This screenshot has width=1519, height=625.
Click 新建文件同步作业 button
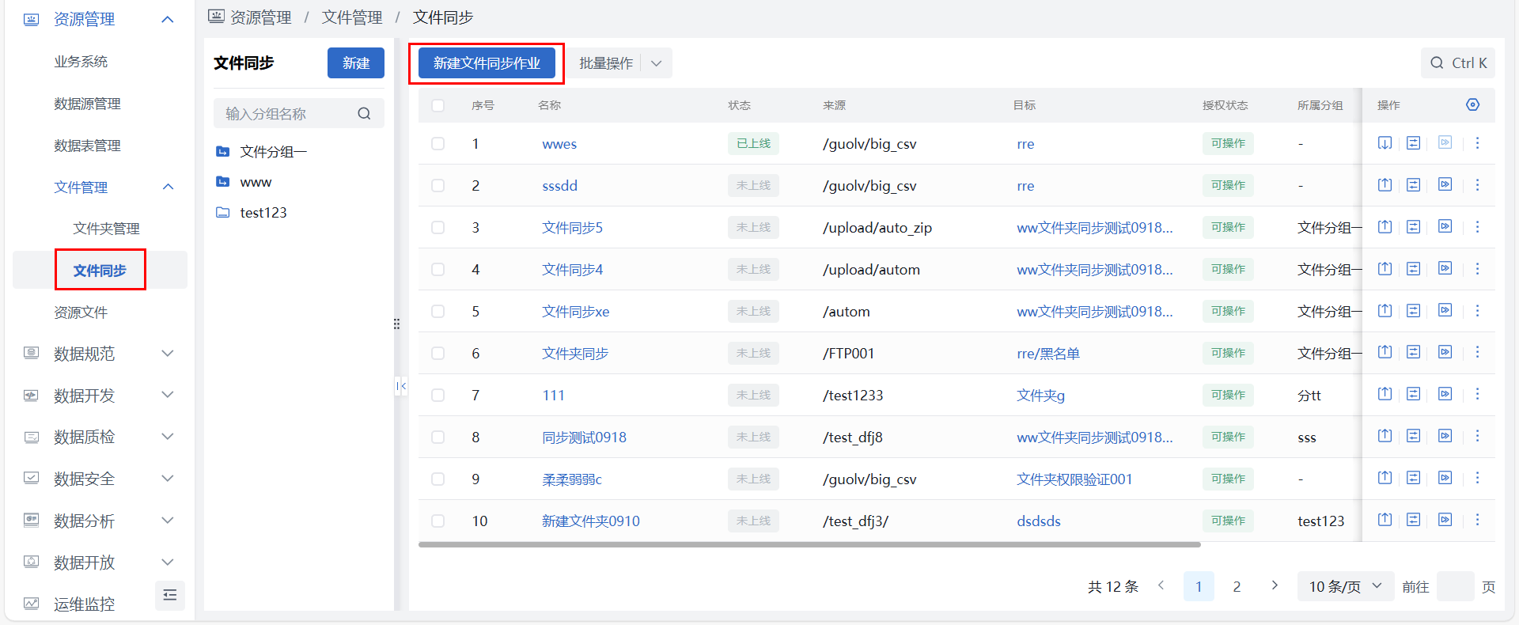click(x=487, y=63)
